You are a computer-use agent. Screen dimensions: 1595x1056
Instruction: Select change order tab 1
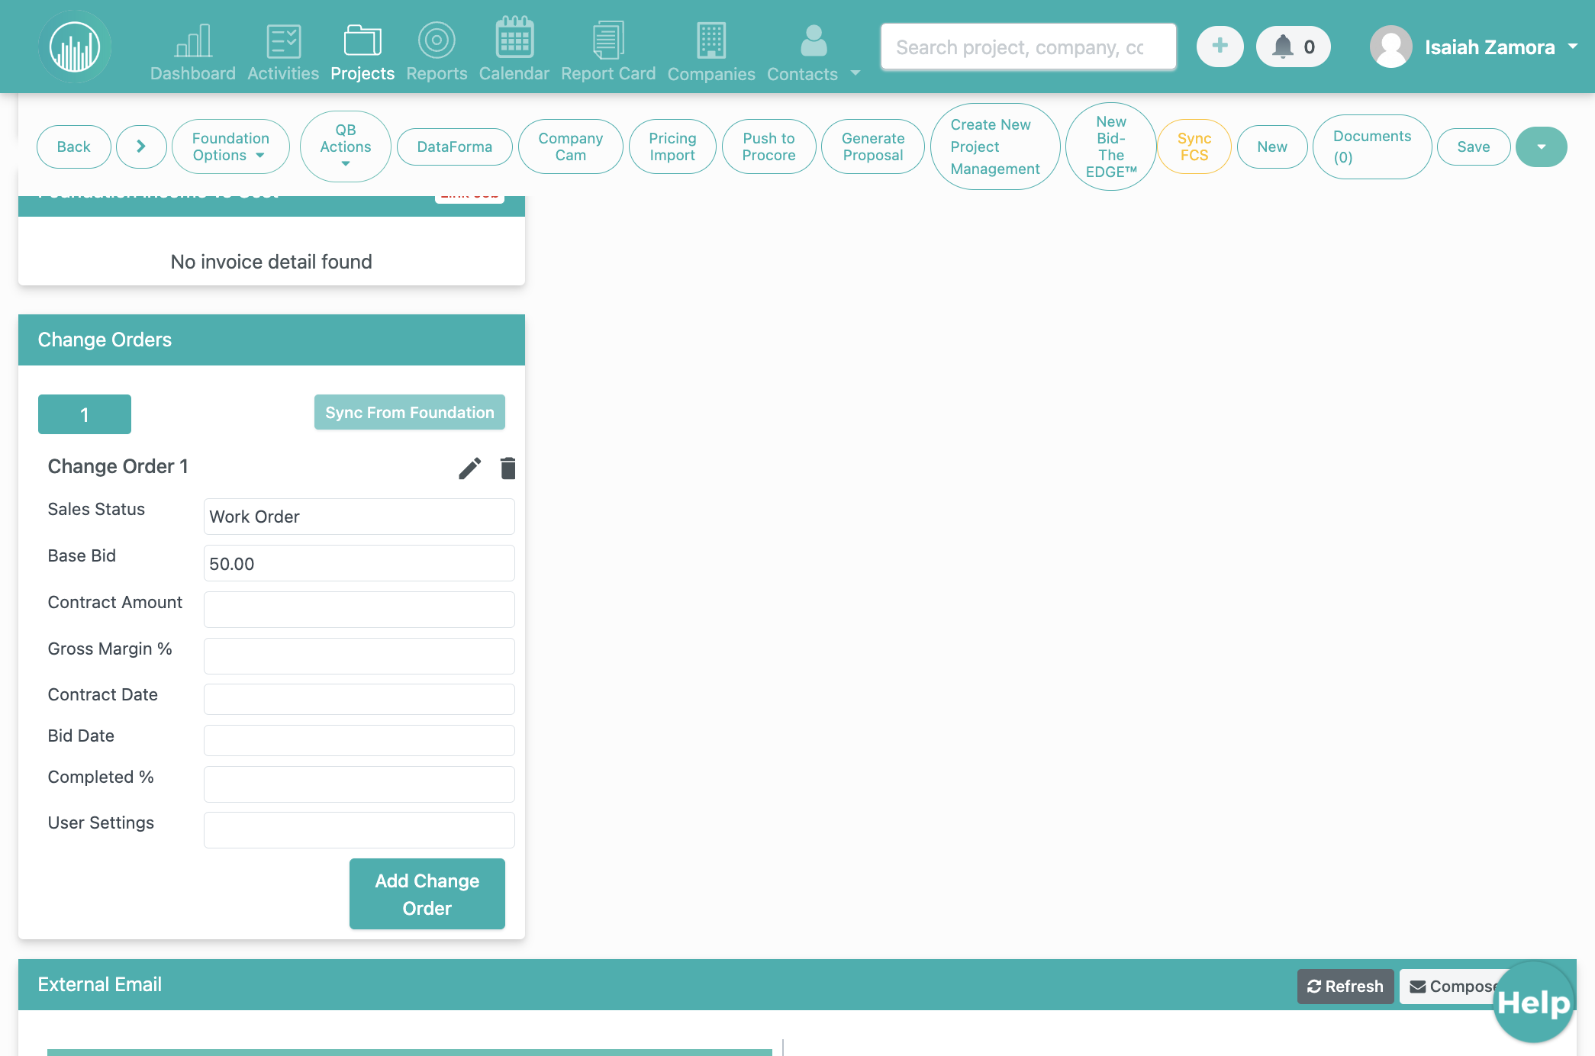point(85,414)
